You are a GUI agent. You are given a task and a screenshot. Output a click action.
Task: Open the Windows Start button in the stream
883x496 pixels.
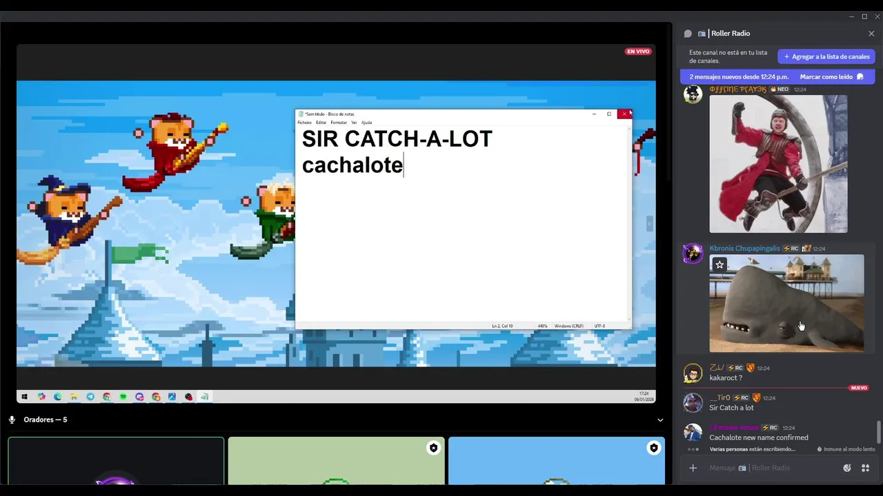24,397
